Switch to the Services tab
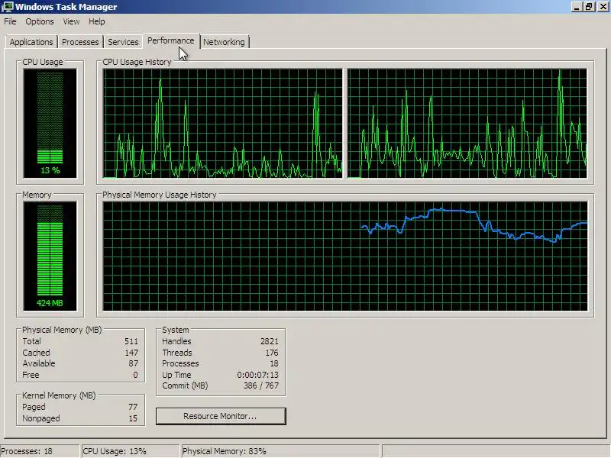The image size is (611, 458). [x=123, y=42]
